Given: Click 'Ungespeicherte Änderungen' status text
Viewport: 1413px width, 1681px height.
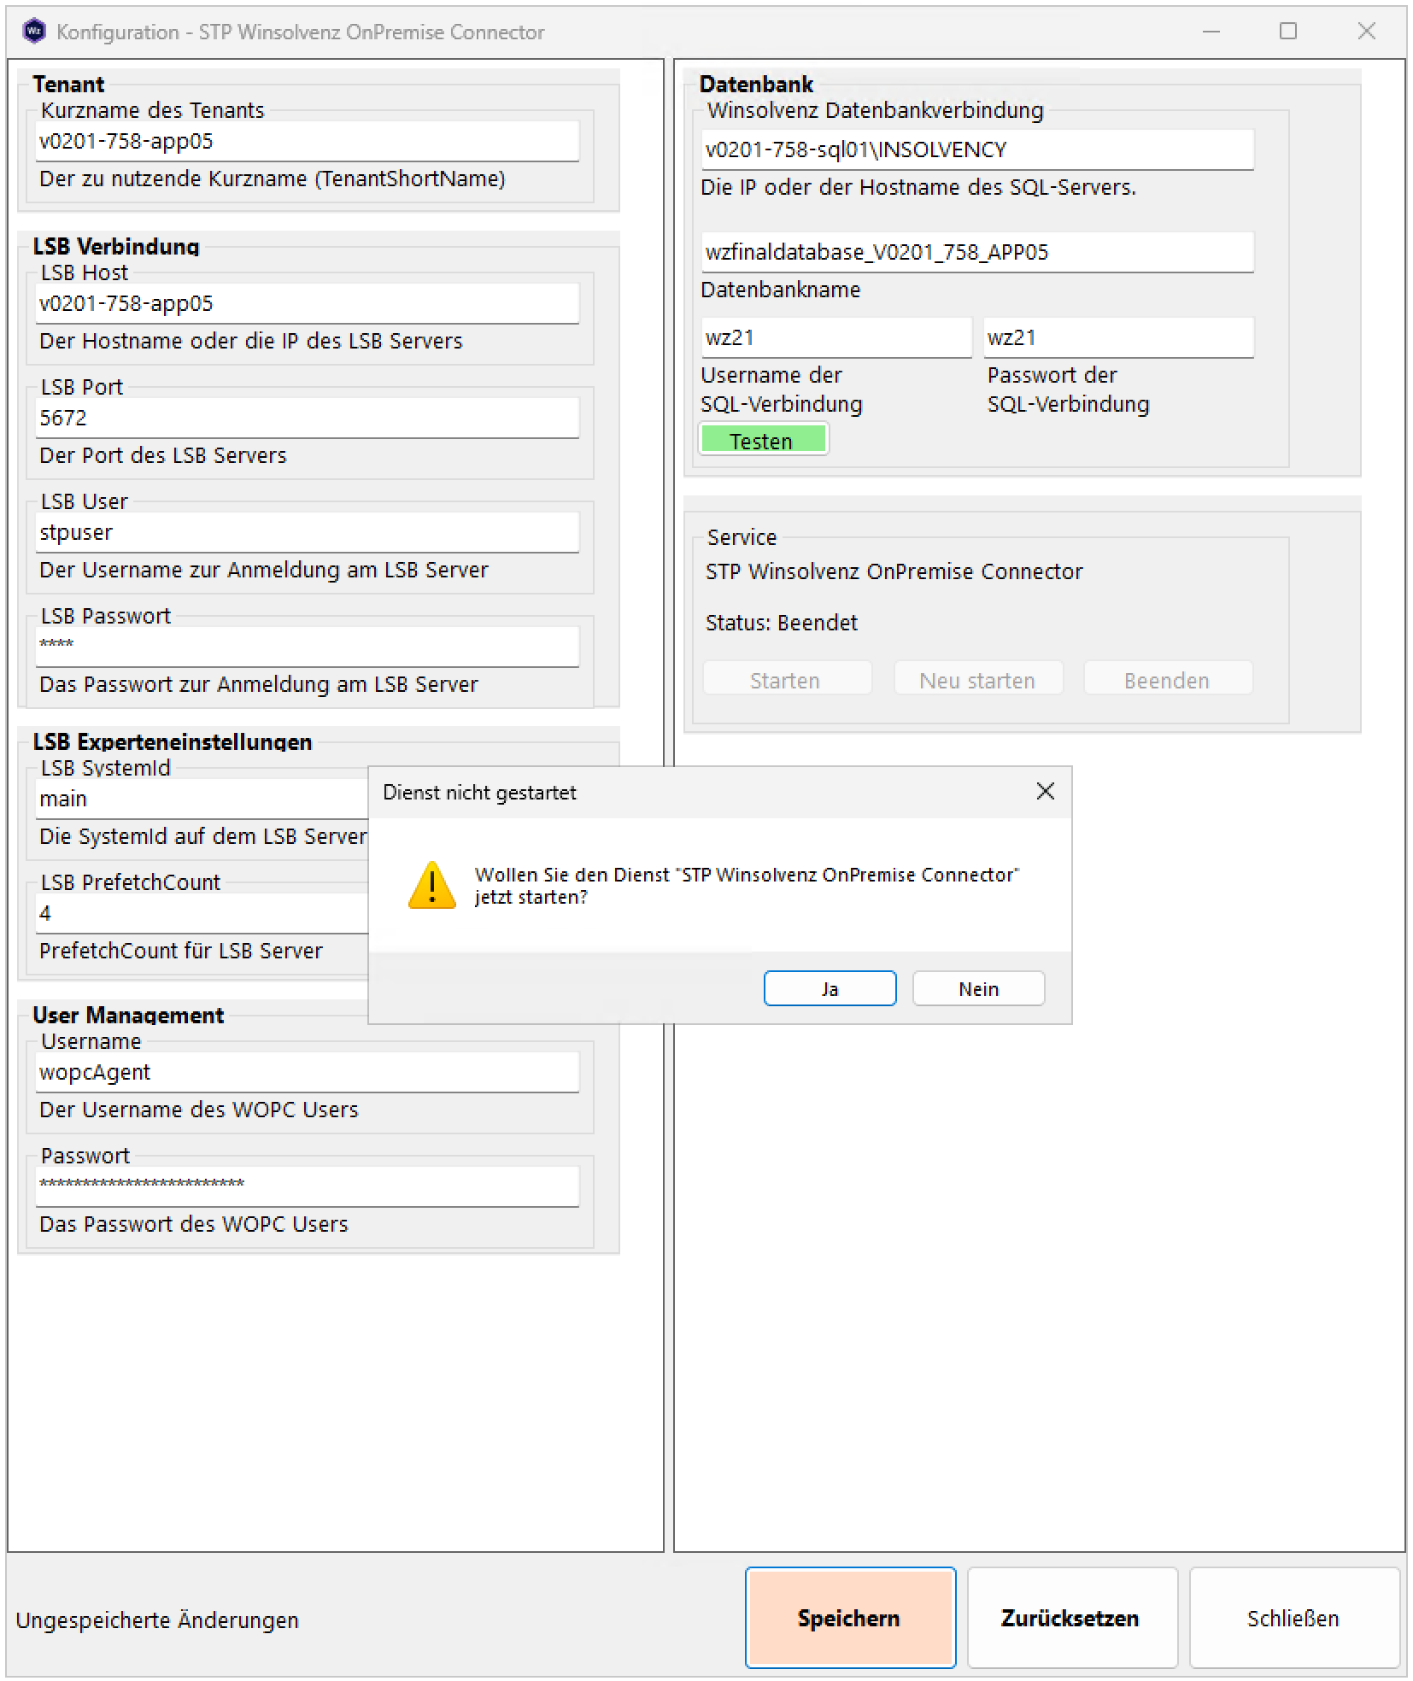Looking at the screenshot, I should 157,1620.
